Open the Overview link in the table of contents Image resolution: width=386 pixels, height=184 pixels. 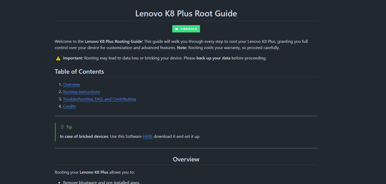tap(71, 84)
